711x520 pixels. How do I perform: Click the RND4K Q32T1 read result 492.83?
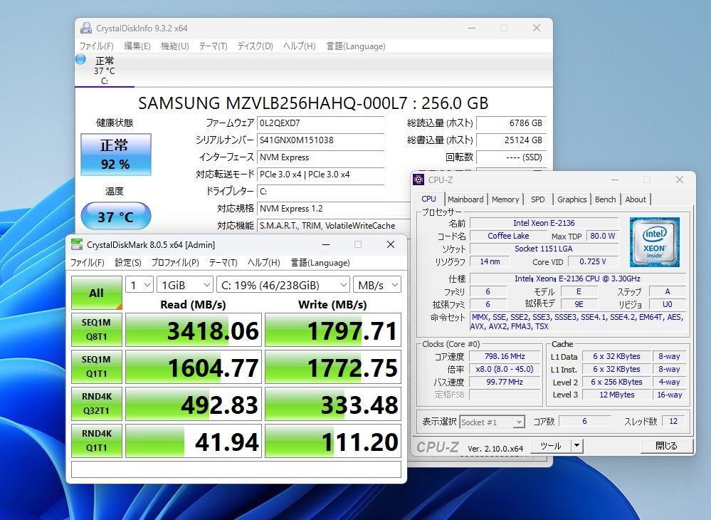[x=194, y=404]
